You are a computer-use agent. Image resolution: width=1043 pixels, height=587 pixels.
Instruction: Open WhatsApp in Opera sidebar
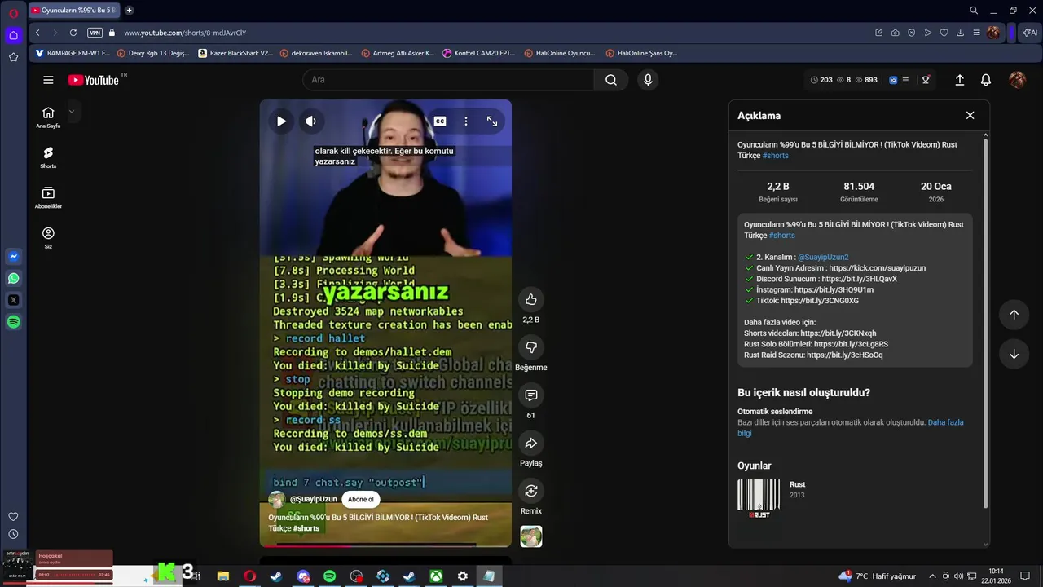tap(13, 279)
